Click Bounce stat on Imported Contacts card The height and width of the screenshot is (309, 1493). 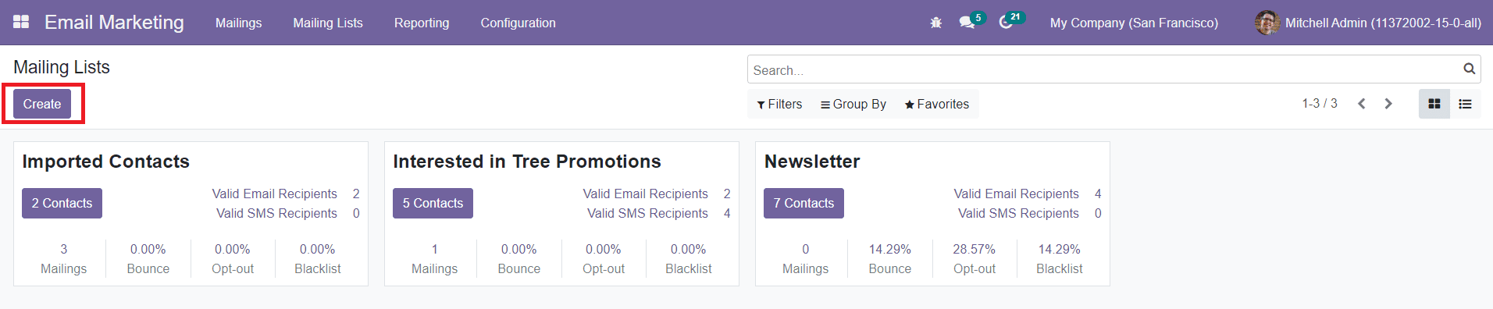pos(148,258)
